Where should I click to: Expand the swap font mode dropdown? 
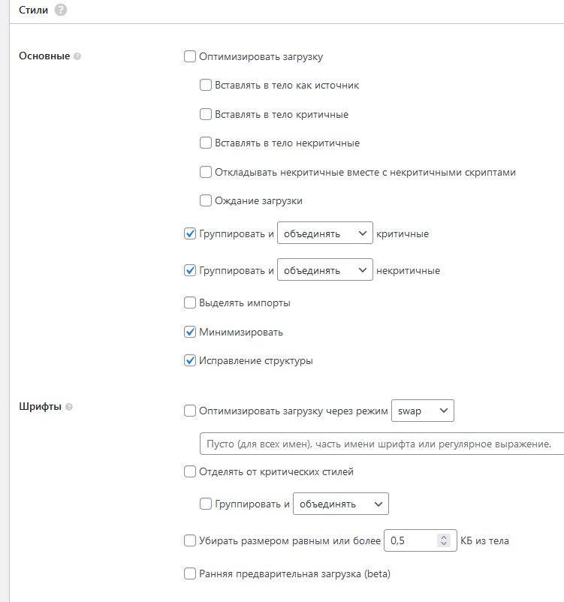423,411
